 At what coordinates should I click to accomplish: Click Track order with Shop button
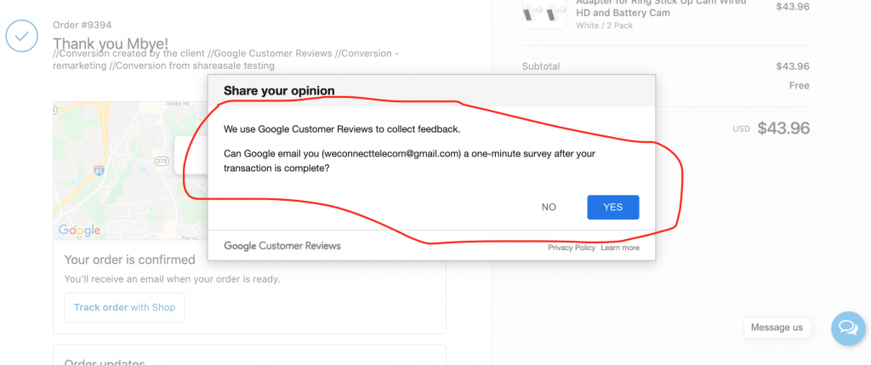click(124, 307)
